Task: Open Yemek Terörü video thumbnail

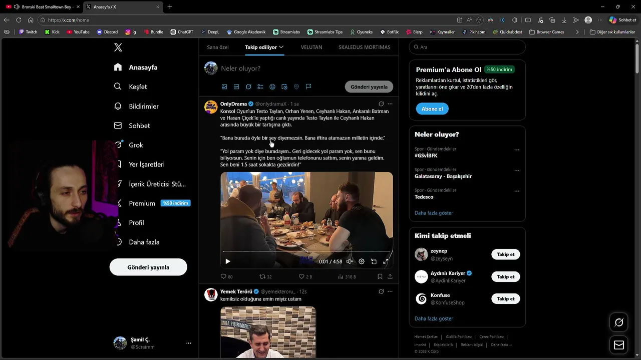Action: pos(268,332)
